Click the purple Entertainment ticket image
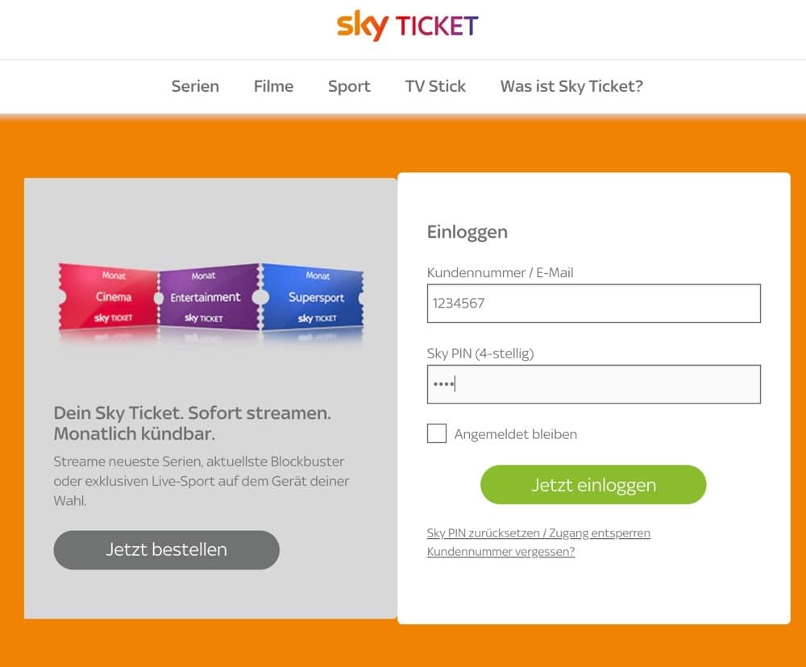 pos(206,297)
